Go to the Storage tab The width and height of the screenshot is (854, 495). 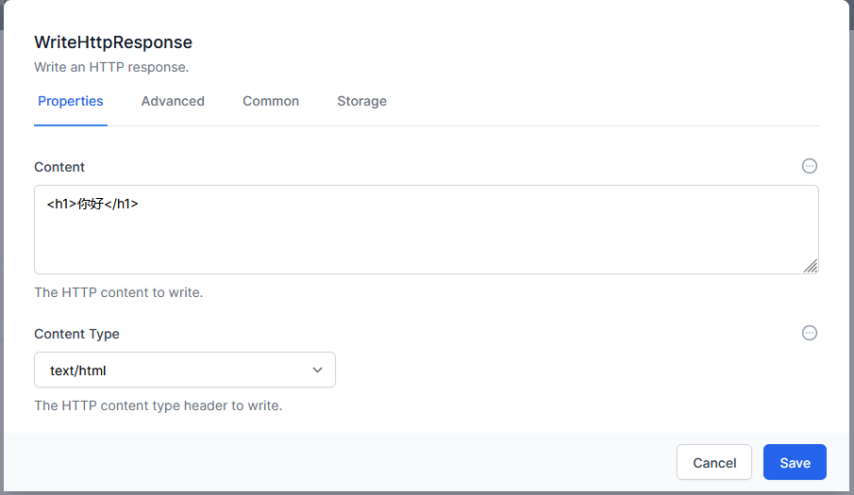pos(361,101)
